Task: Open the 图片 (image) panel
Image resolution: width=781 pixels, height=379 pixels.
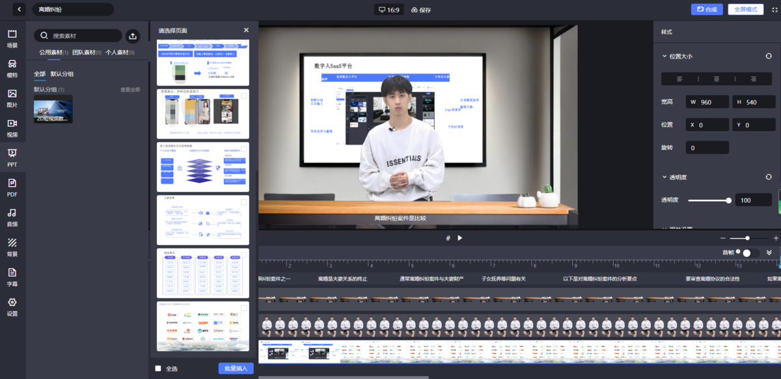Action: 12,98
